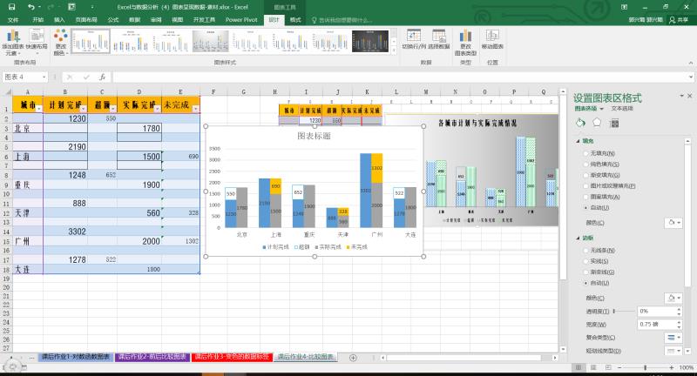Select the dark chart style thumbnail

click(x=369, y=41)
